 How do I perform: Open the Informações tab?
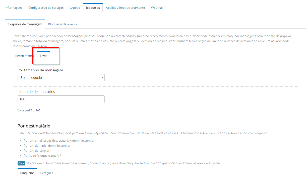14,8
